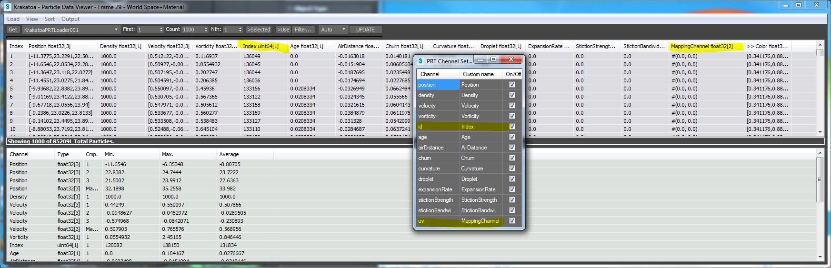Click the 'Density float32[1]' column header
The image size is (831, 268).
click(121, 46)
